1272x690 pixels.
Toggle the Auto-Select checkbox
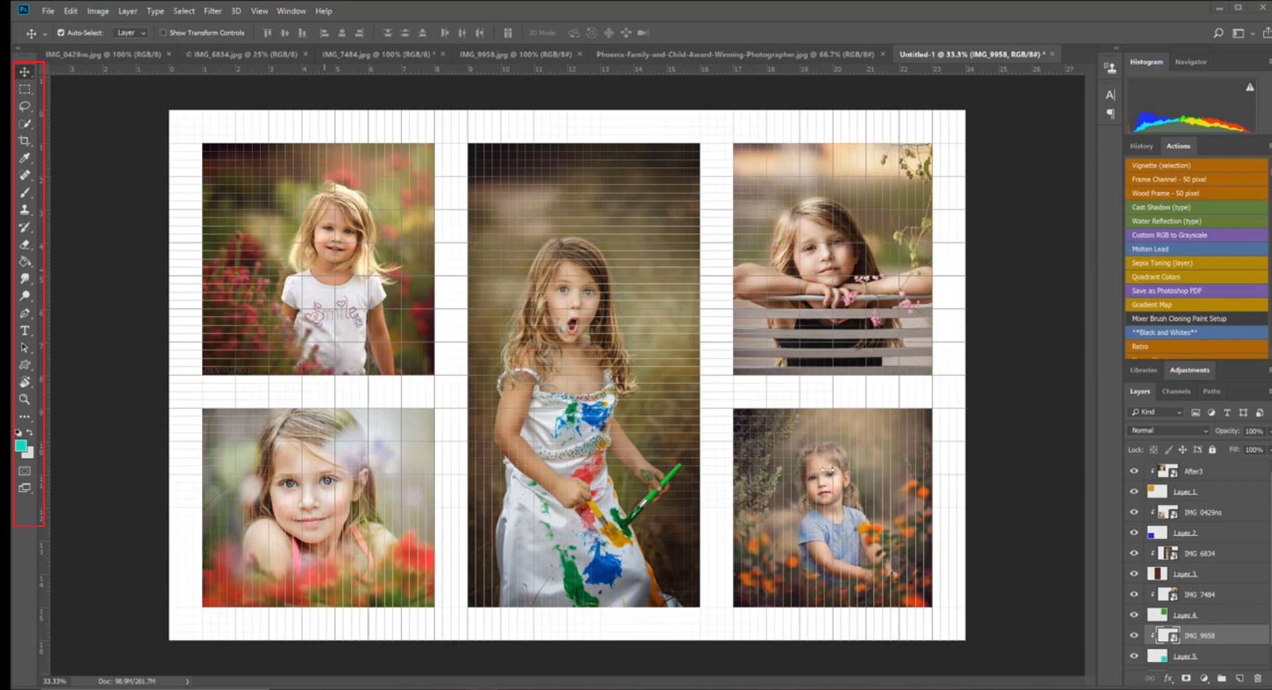[60, 32]
